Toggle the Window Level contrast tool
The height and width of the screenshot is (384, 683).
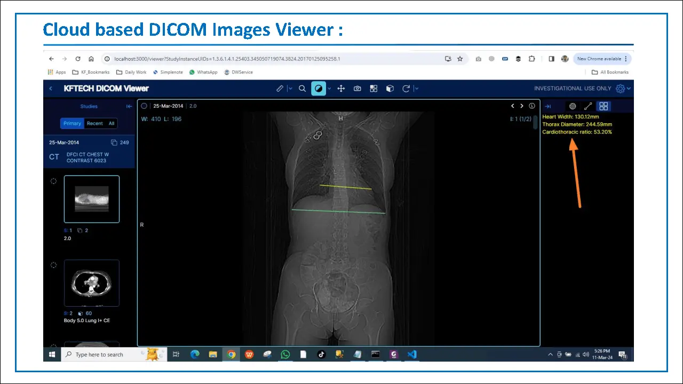319,89
